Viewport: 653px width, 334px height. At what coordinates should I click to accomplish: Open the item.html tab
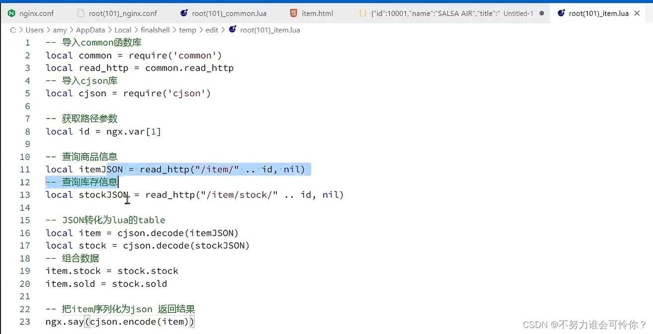(x=312, y=13)
